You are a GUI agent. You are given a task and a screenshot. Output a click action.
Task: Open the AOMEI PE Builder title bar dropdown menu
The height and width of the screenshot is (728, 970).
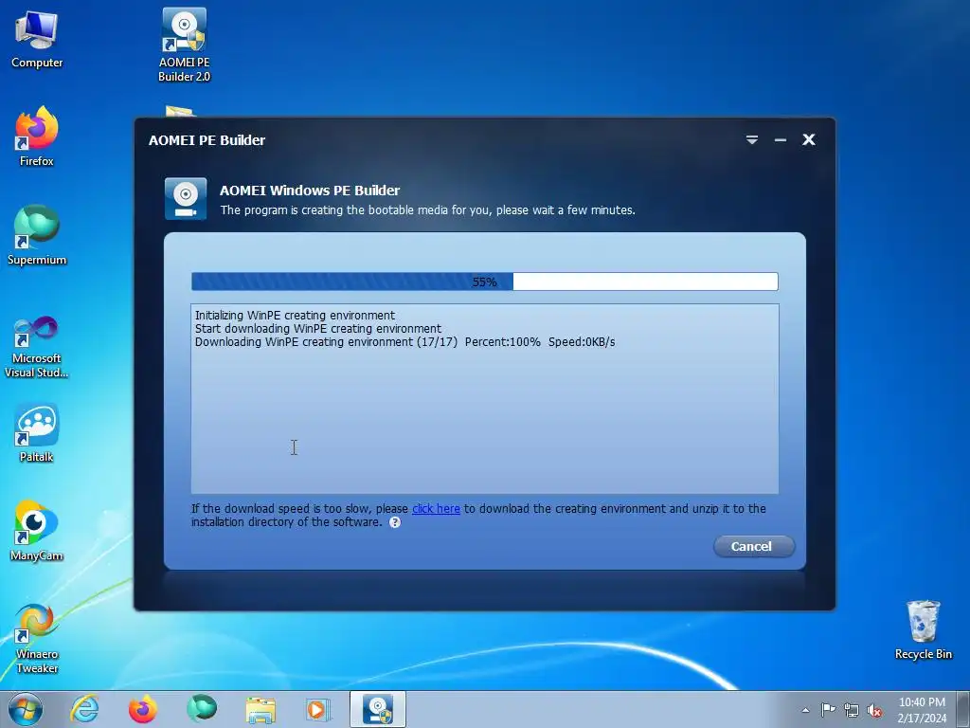click(751, 140)
